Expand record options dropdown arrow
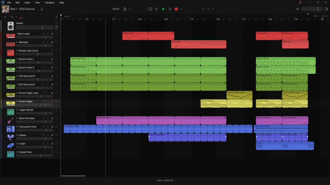This screenshot has height=185, width=330. coord(181,9)
